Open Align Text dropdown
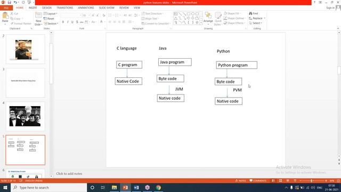341x192 pixels. [x=150, y=19]
